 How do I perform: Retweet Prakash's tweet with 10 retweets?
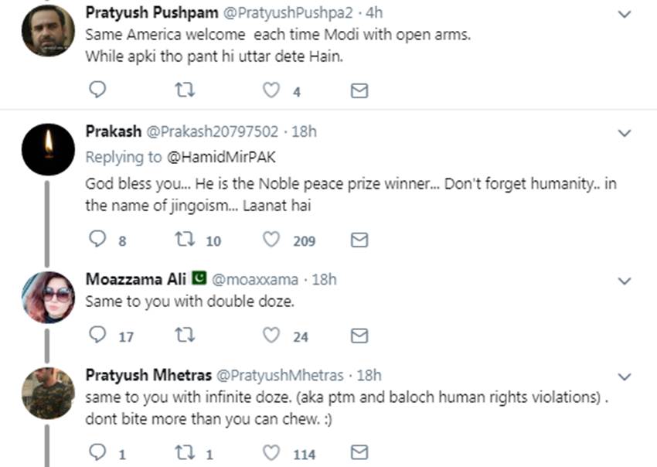coord(186,240)
